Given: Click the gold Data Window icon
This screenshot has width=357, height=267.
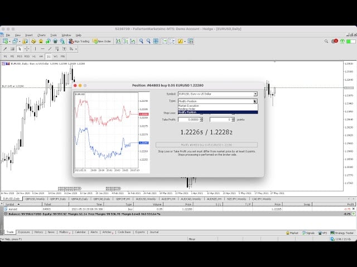Looking at the screenshot, I should click(x=33, y=41).
